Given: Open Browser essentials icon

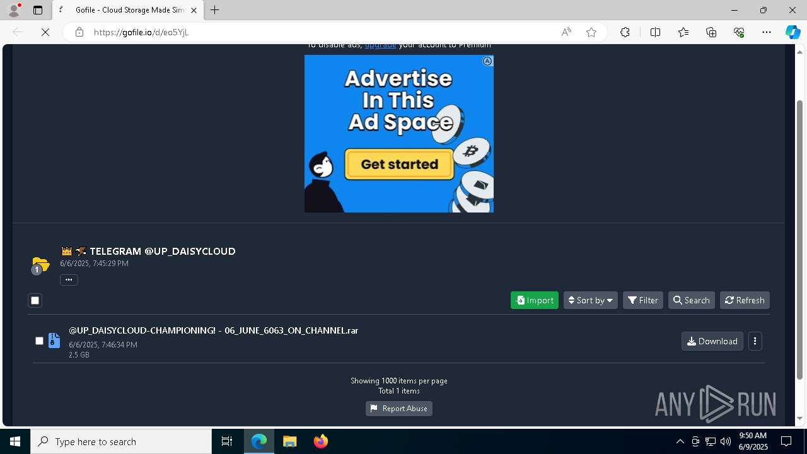Looking at the screenshot, I should click(x=739, y=32).
